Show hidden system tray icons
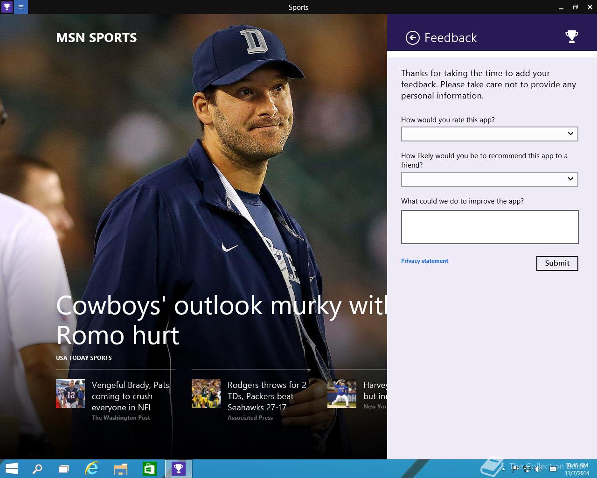The width and height of the screenshot is (597, 478). point(503,469)
